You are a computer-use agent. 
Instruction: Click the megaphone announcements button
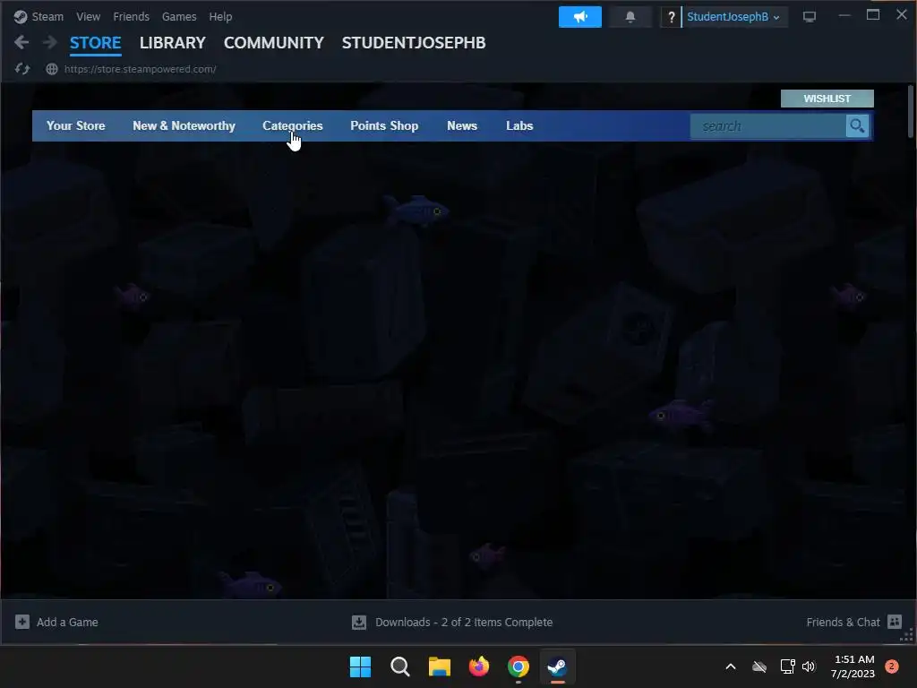(579, 17)
